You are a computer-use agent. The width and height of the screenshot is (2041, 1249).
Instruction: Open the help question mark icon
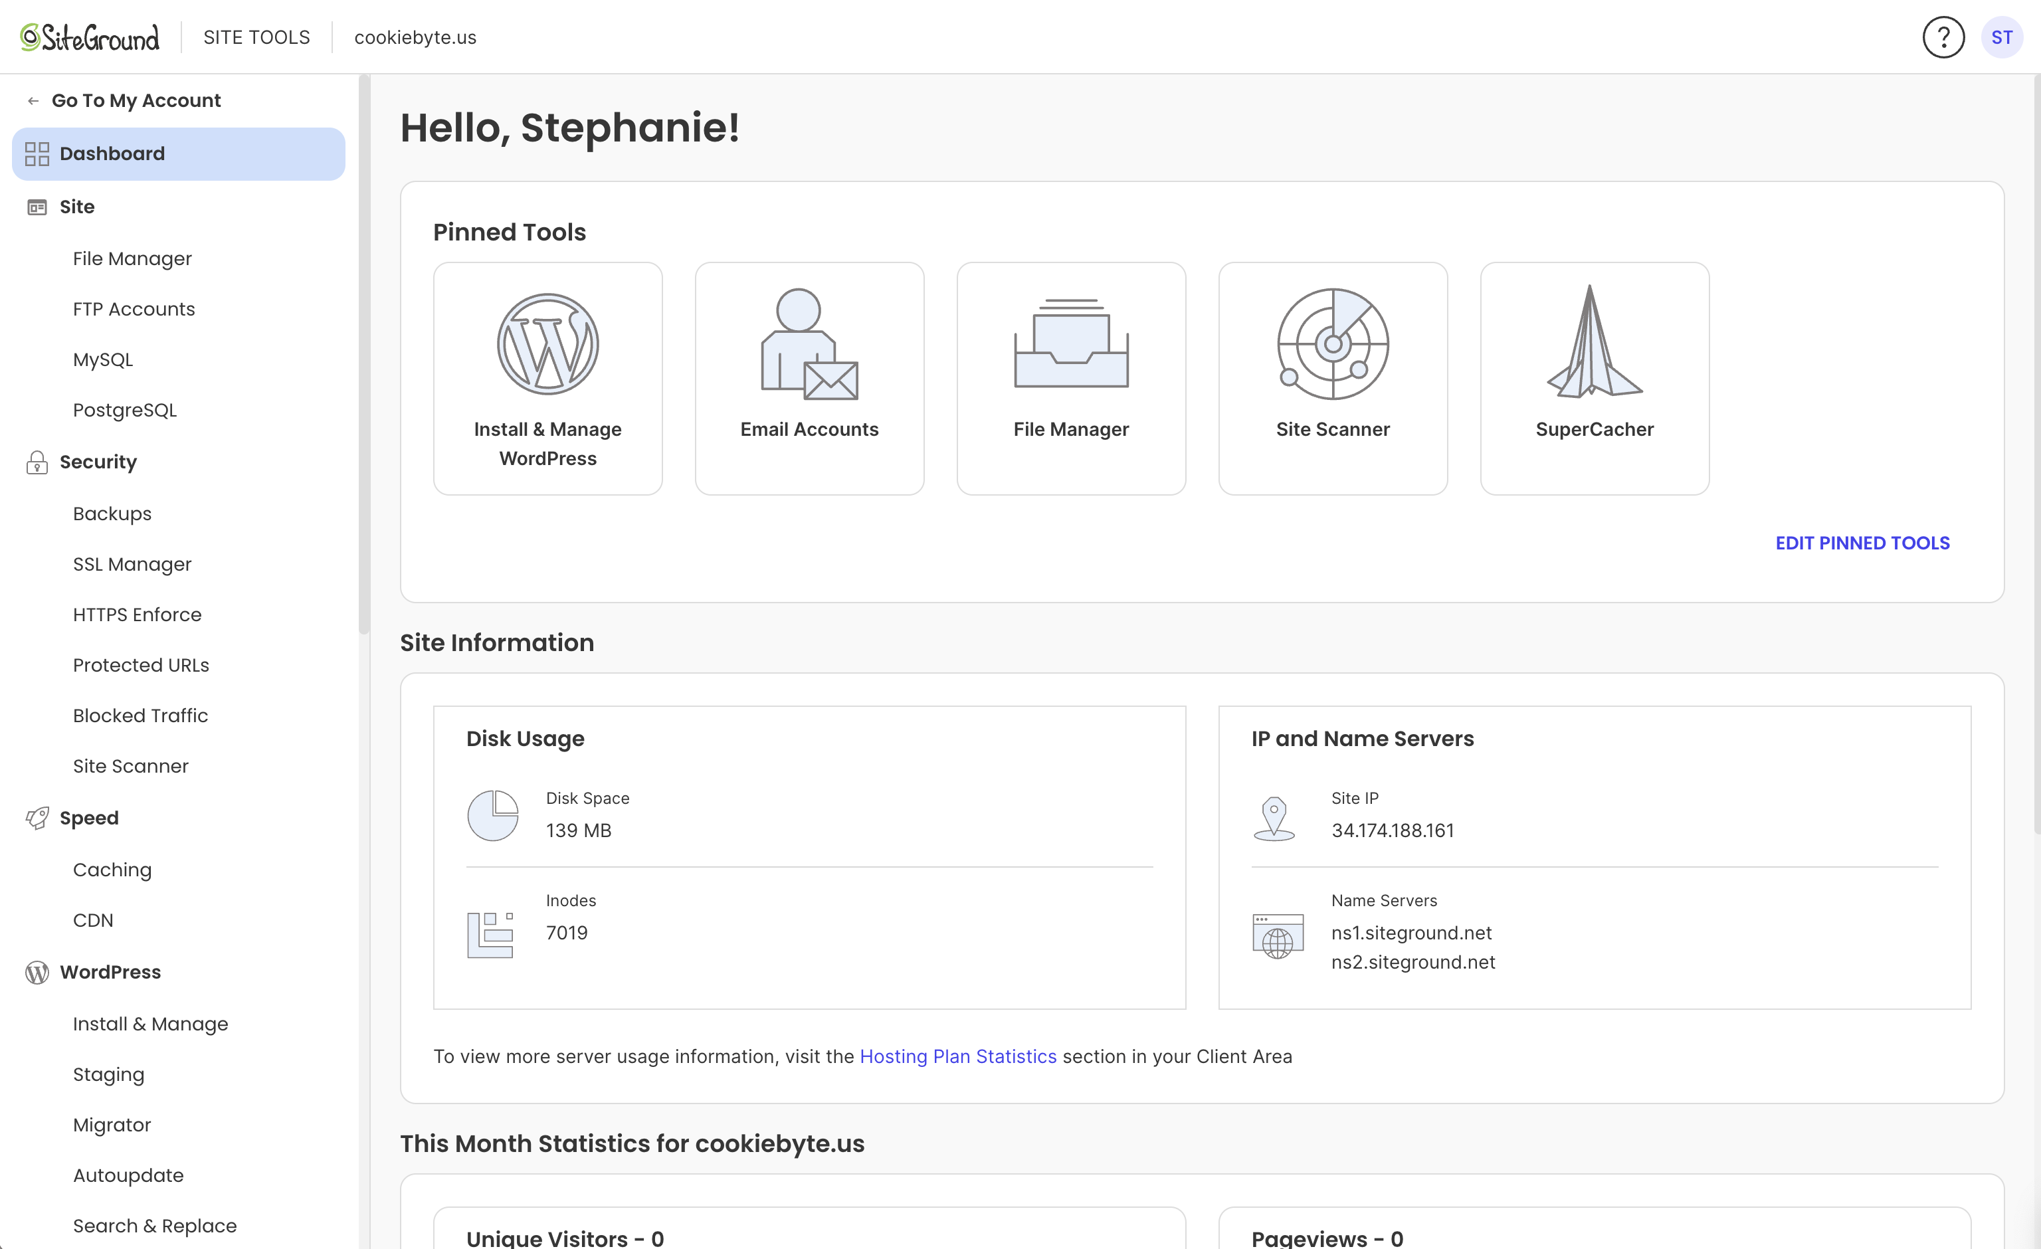[1943, 37]
